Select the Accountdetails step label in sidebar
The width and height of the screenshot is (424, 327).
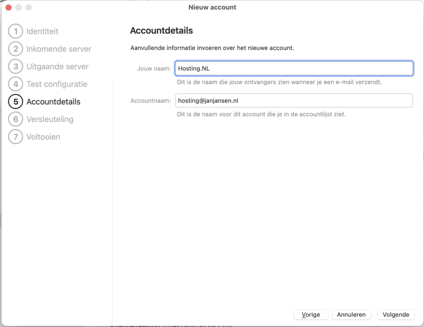53,102
